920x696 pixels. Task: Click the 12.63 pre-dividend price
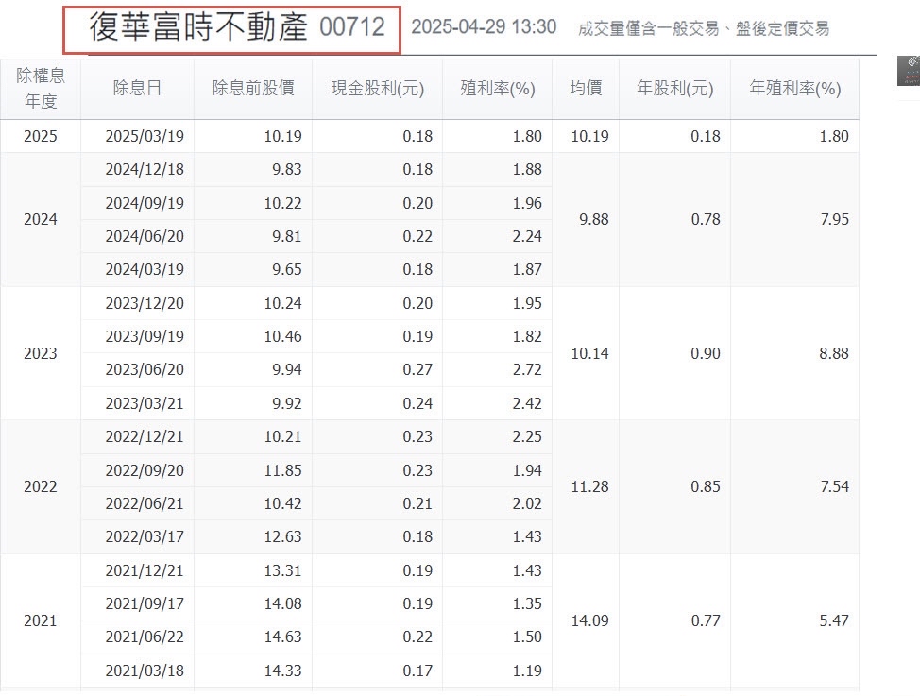(x=282, y=536)
